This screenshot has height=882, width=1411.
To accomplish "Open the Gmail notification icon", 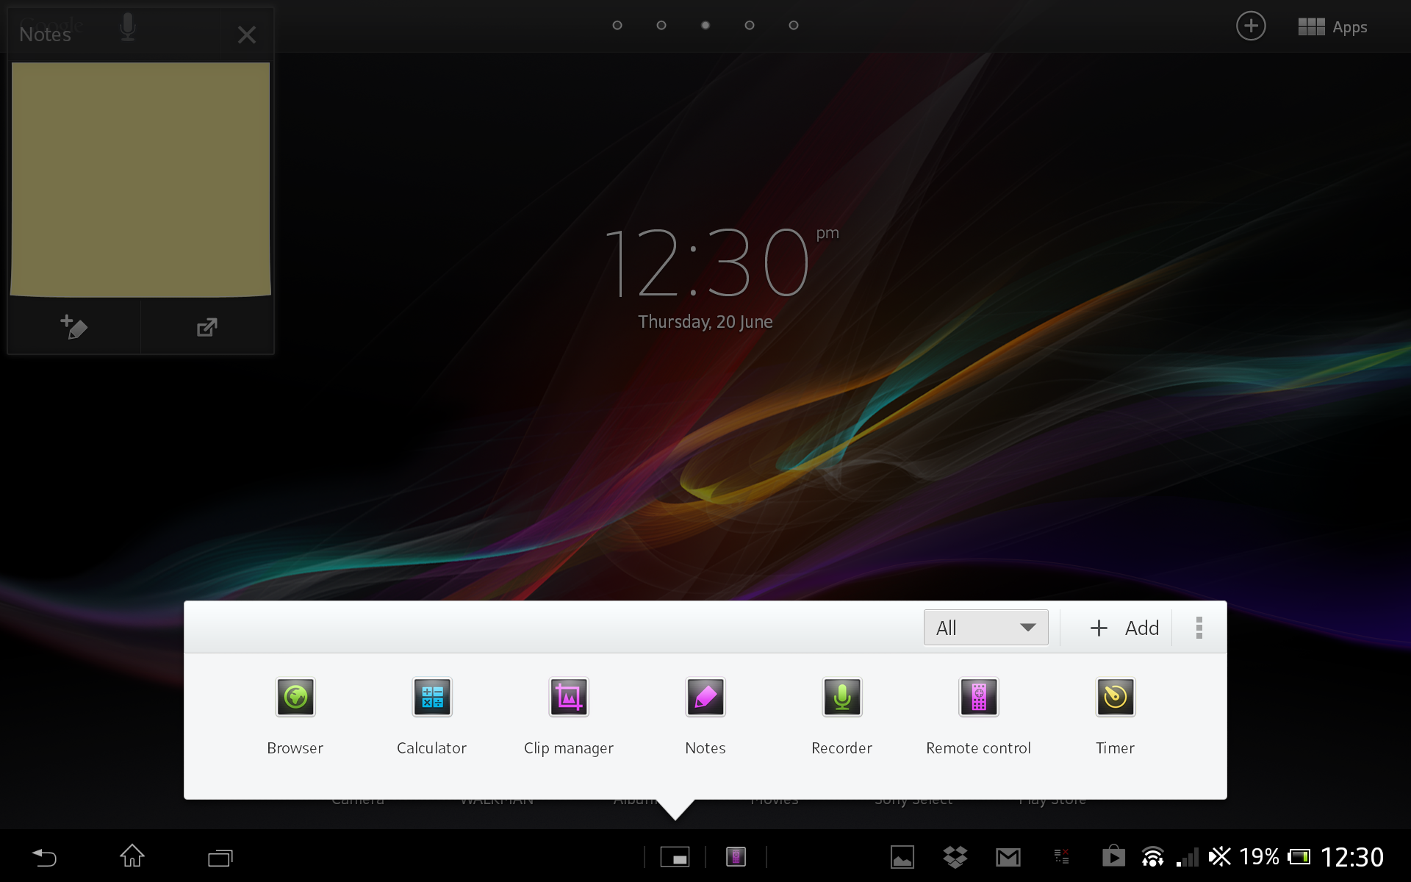I will click(1008, 857).
